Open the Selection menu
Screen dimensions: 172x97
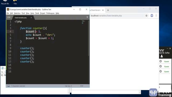(17, 13)
